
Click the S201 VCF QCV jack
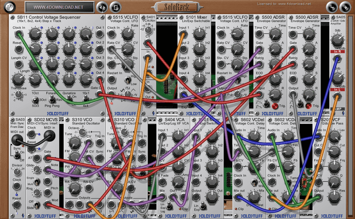(x=318, y=182)
